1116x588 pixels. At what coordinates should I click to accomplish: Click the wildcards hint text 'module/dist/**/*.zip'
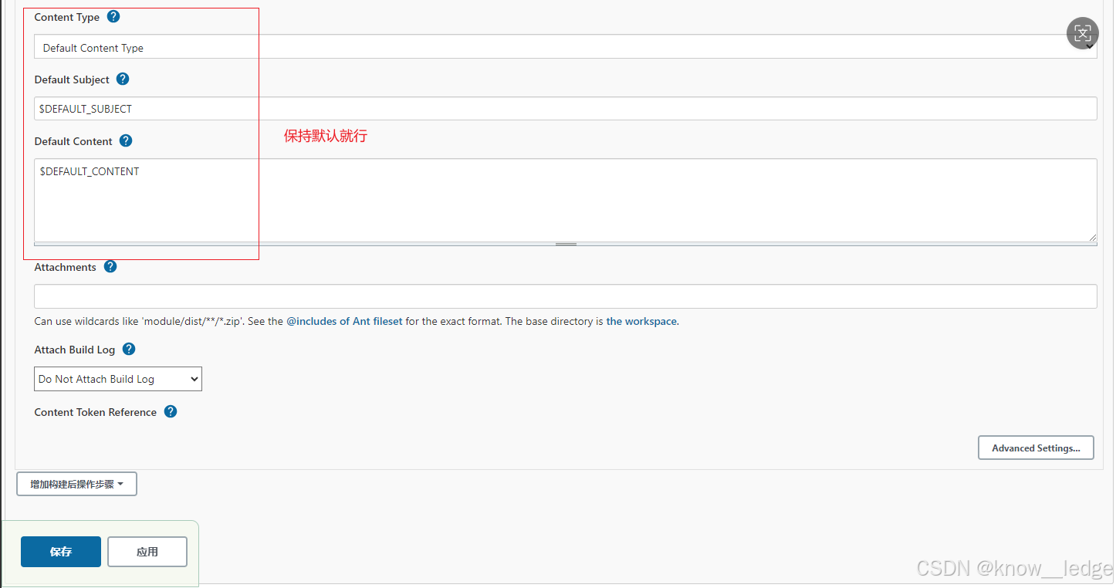click(193, 321)
